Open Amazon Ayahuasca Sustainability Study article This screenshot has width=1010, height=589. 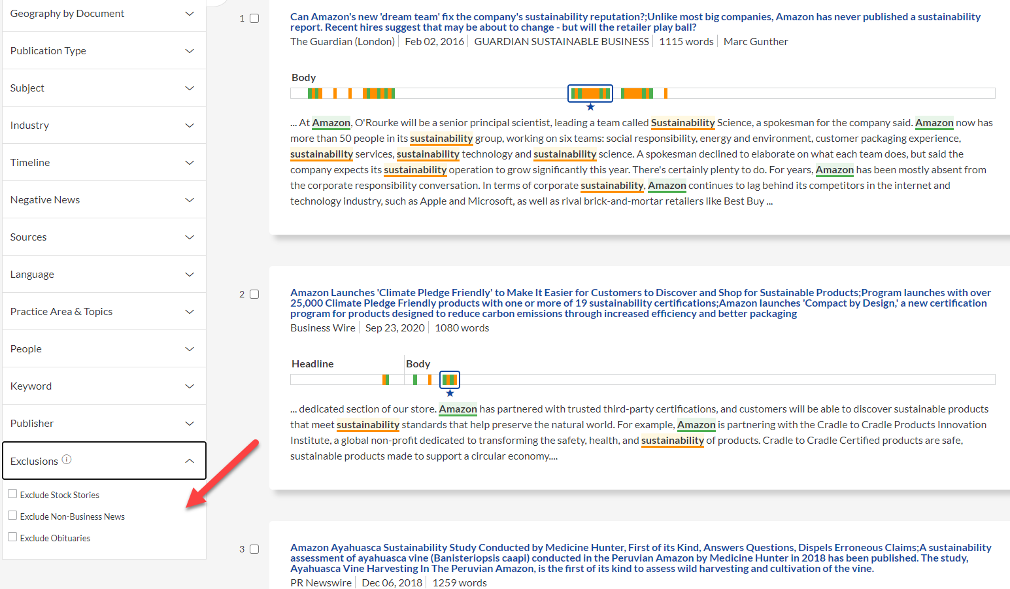[641, 558]
